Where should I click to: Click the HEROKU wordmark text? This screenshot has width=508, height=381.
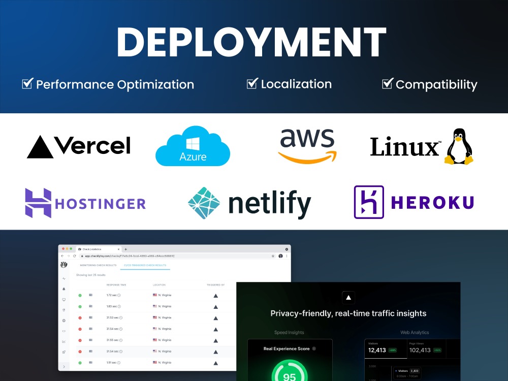click(x=432, y=203)
